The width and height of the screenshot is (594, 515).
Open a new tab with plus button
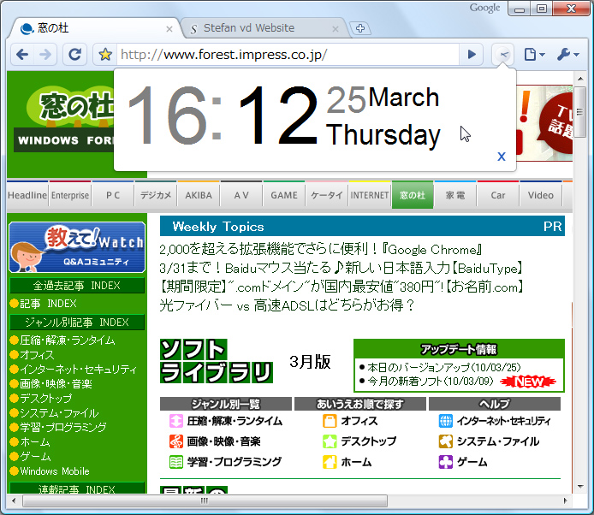[x=360, y=28]
